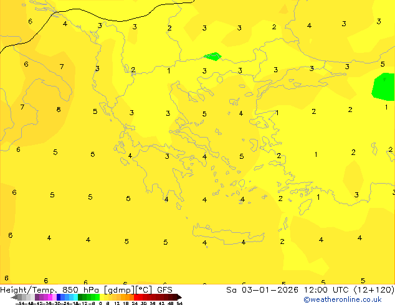395x305 pixels.
Task: Click the '54' legend scale value
Action: point(179,303)
